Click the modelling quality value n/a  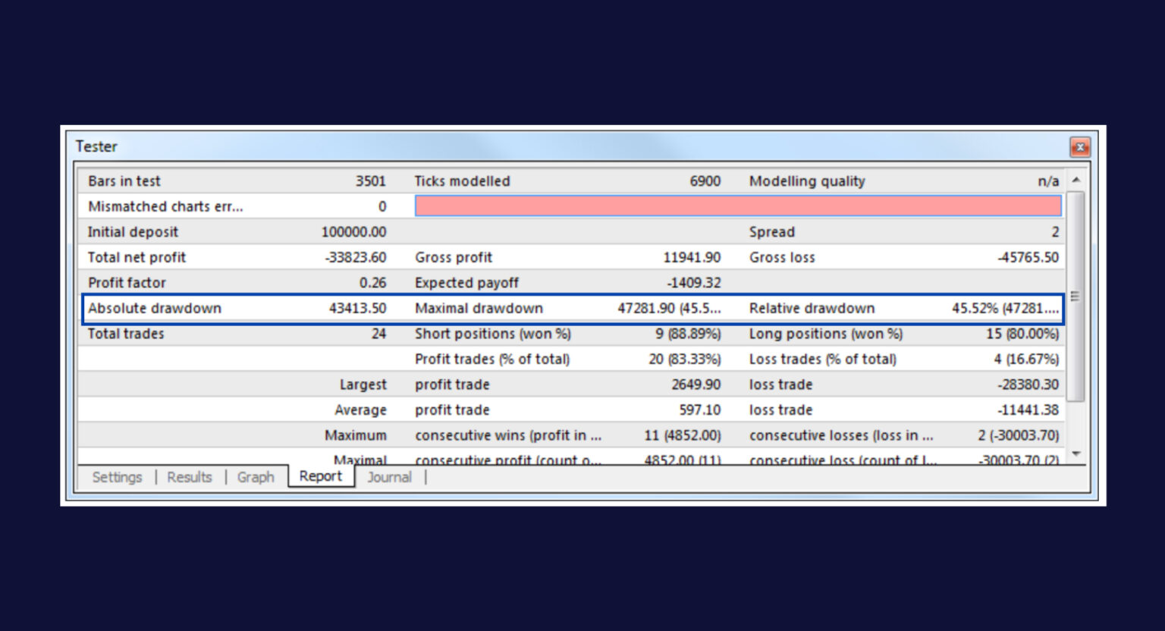pos(1048,181)
